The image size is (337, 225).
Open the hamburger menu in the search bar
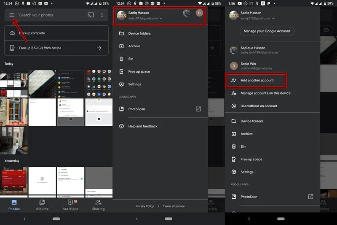tap(12, 15)
